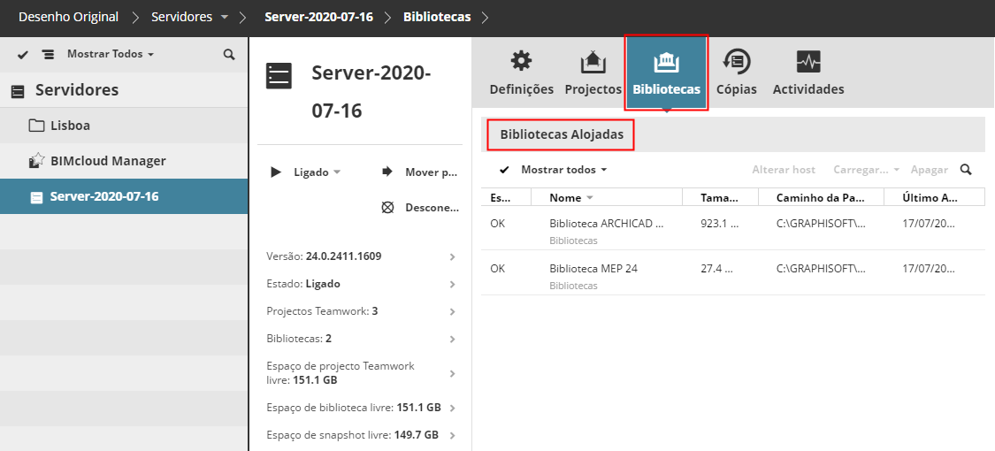Click the Mover arrow icon
995x451 pixels.
click(x=387, y=172)
